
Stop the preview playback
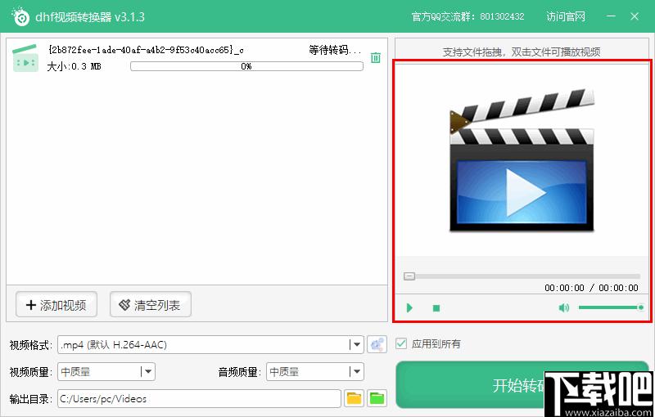pos(436,308)
